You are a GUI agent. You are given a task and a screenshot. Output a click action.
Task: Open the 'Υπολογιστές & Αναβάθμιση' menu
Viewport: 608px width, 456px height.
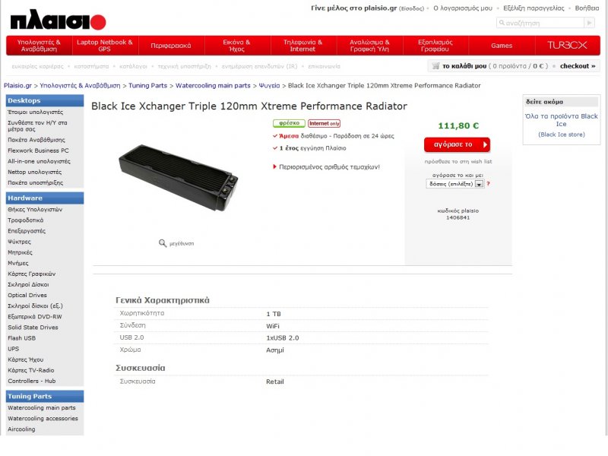40,46
